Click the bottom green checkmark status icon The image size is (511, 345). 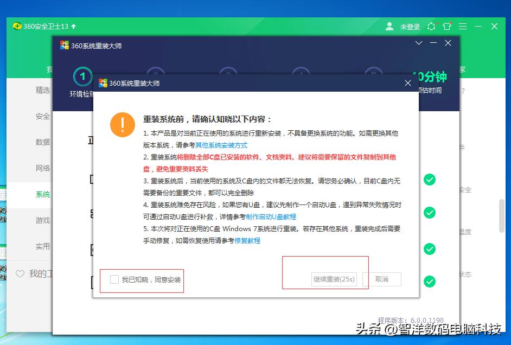[x=429, y=281]
